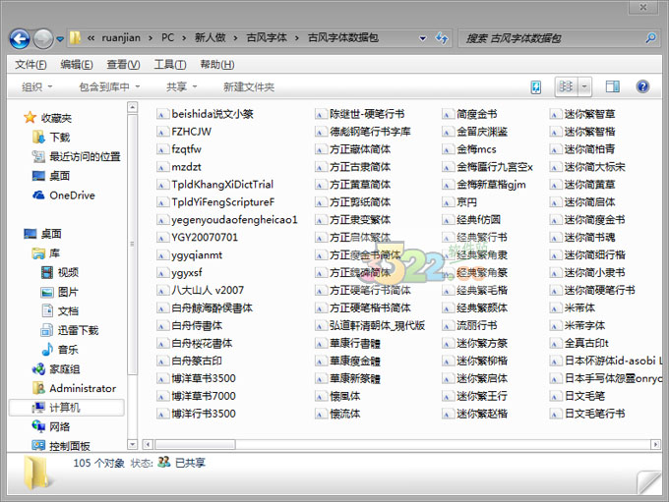Select 收藏夹 in the navigation pane

pos(48,118)
